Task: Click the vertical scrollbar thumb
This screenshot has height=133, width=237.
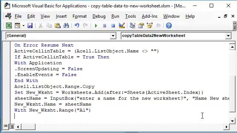Action: 232,94
